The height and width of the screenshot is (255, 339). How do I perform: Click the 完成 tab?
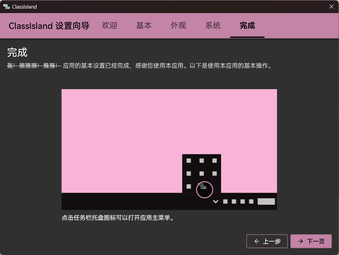point(247,25)
